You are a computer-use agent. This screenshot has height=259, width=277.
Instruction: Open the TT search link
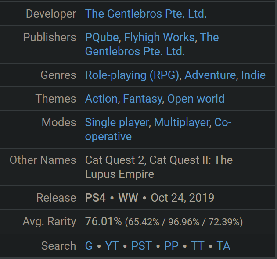tap(198, 246)
